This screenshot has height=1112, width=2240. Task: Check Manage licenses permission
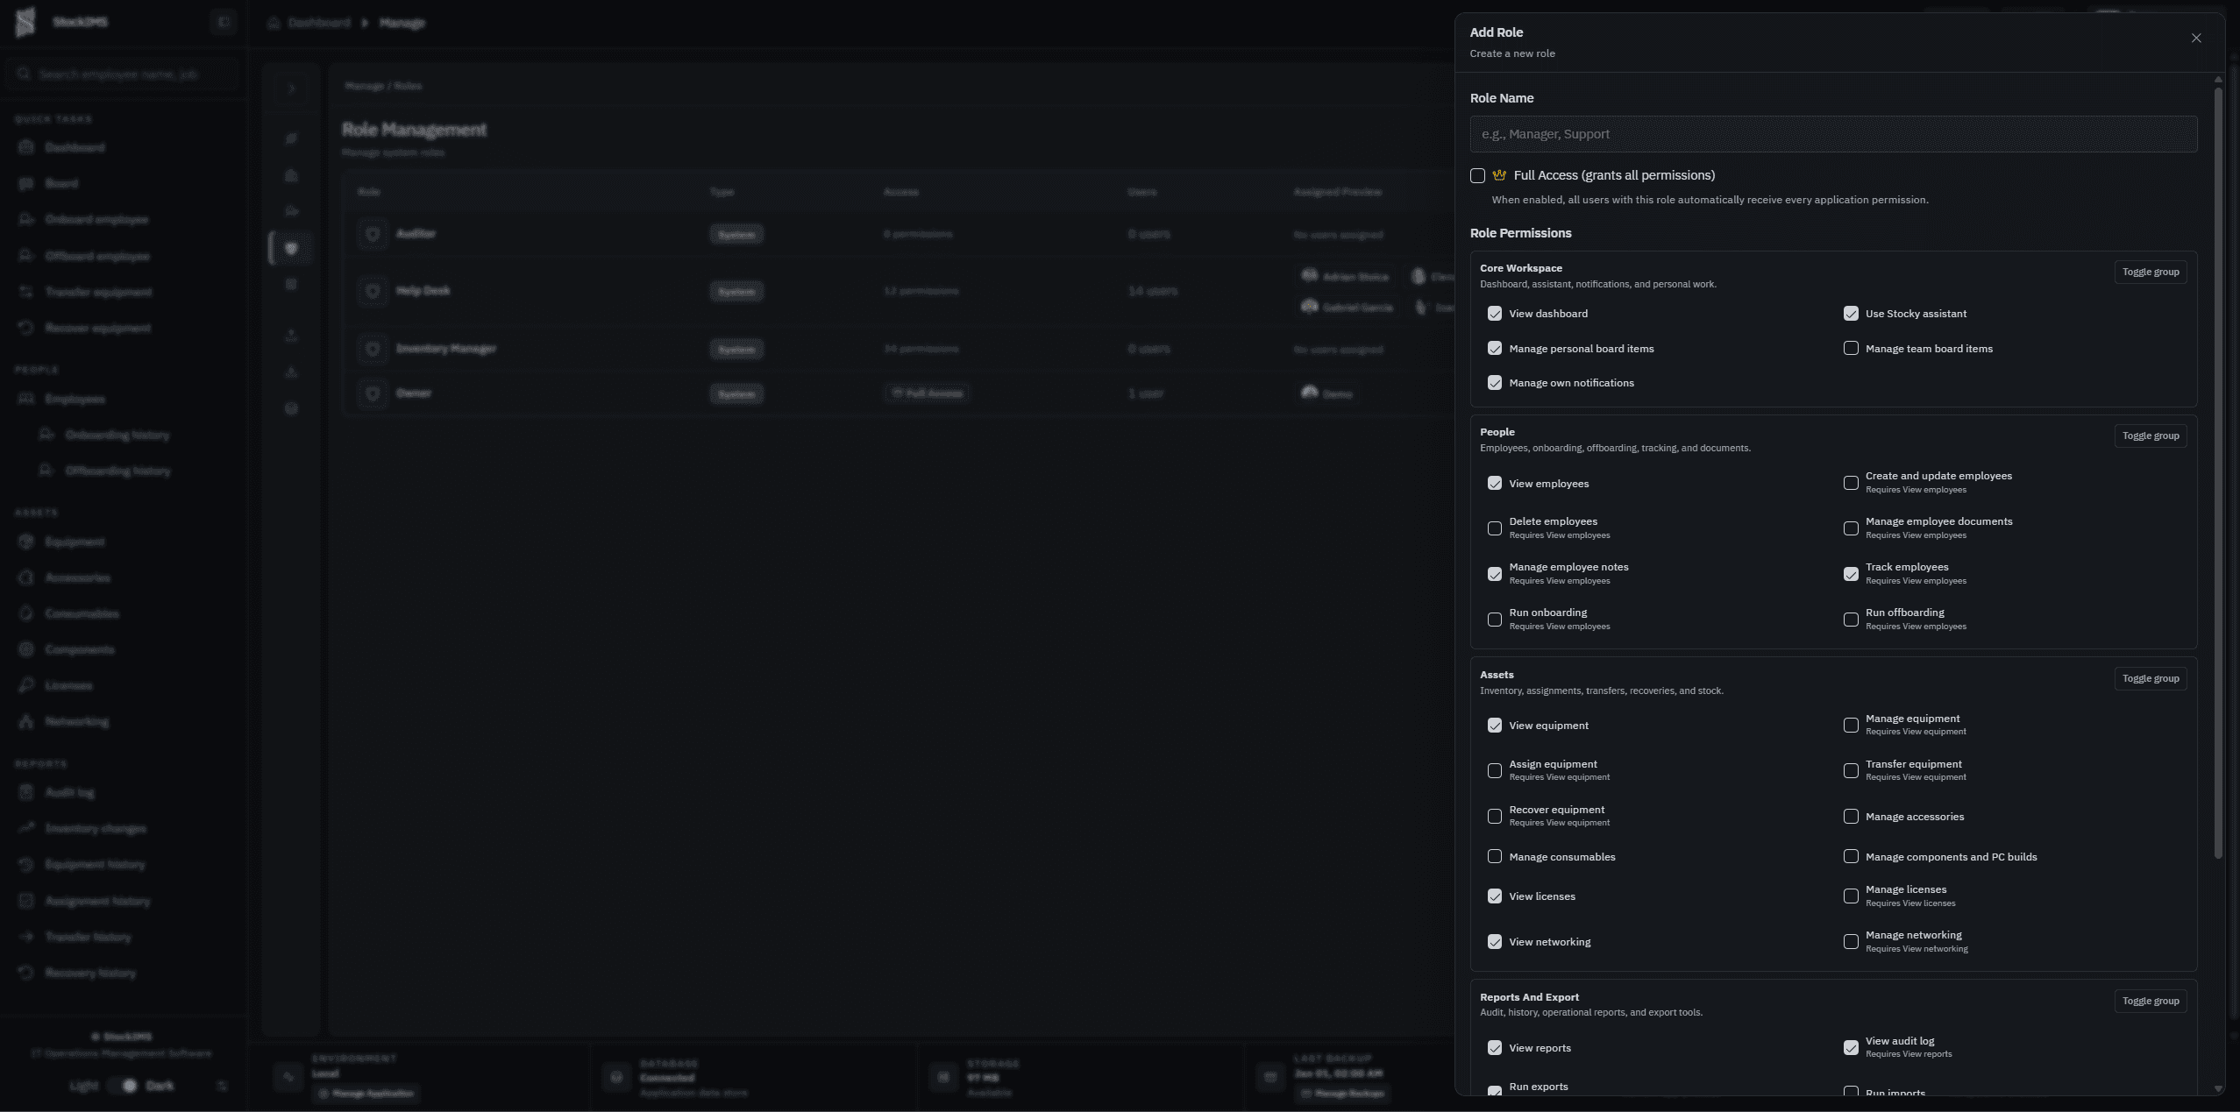click(x=1850, y=896)
